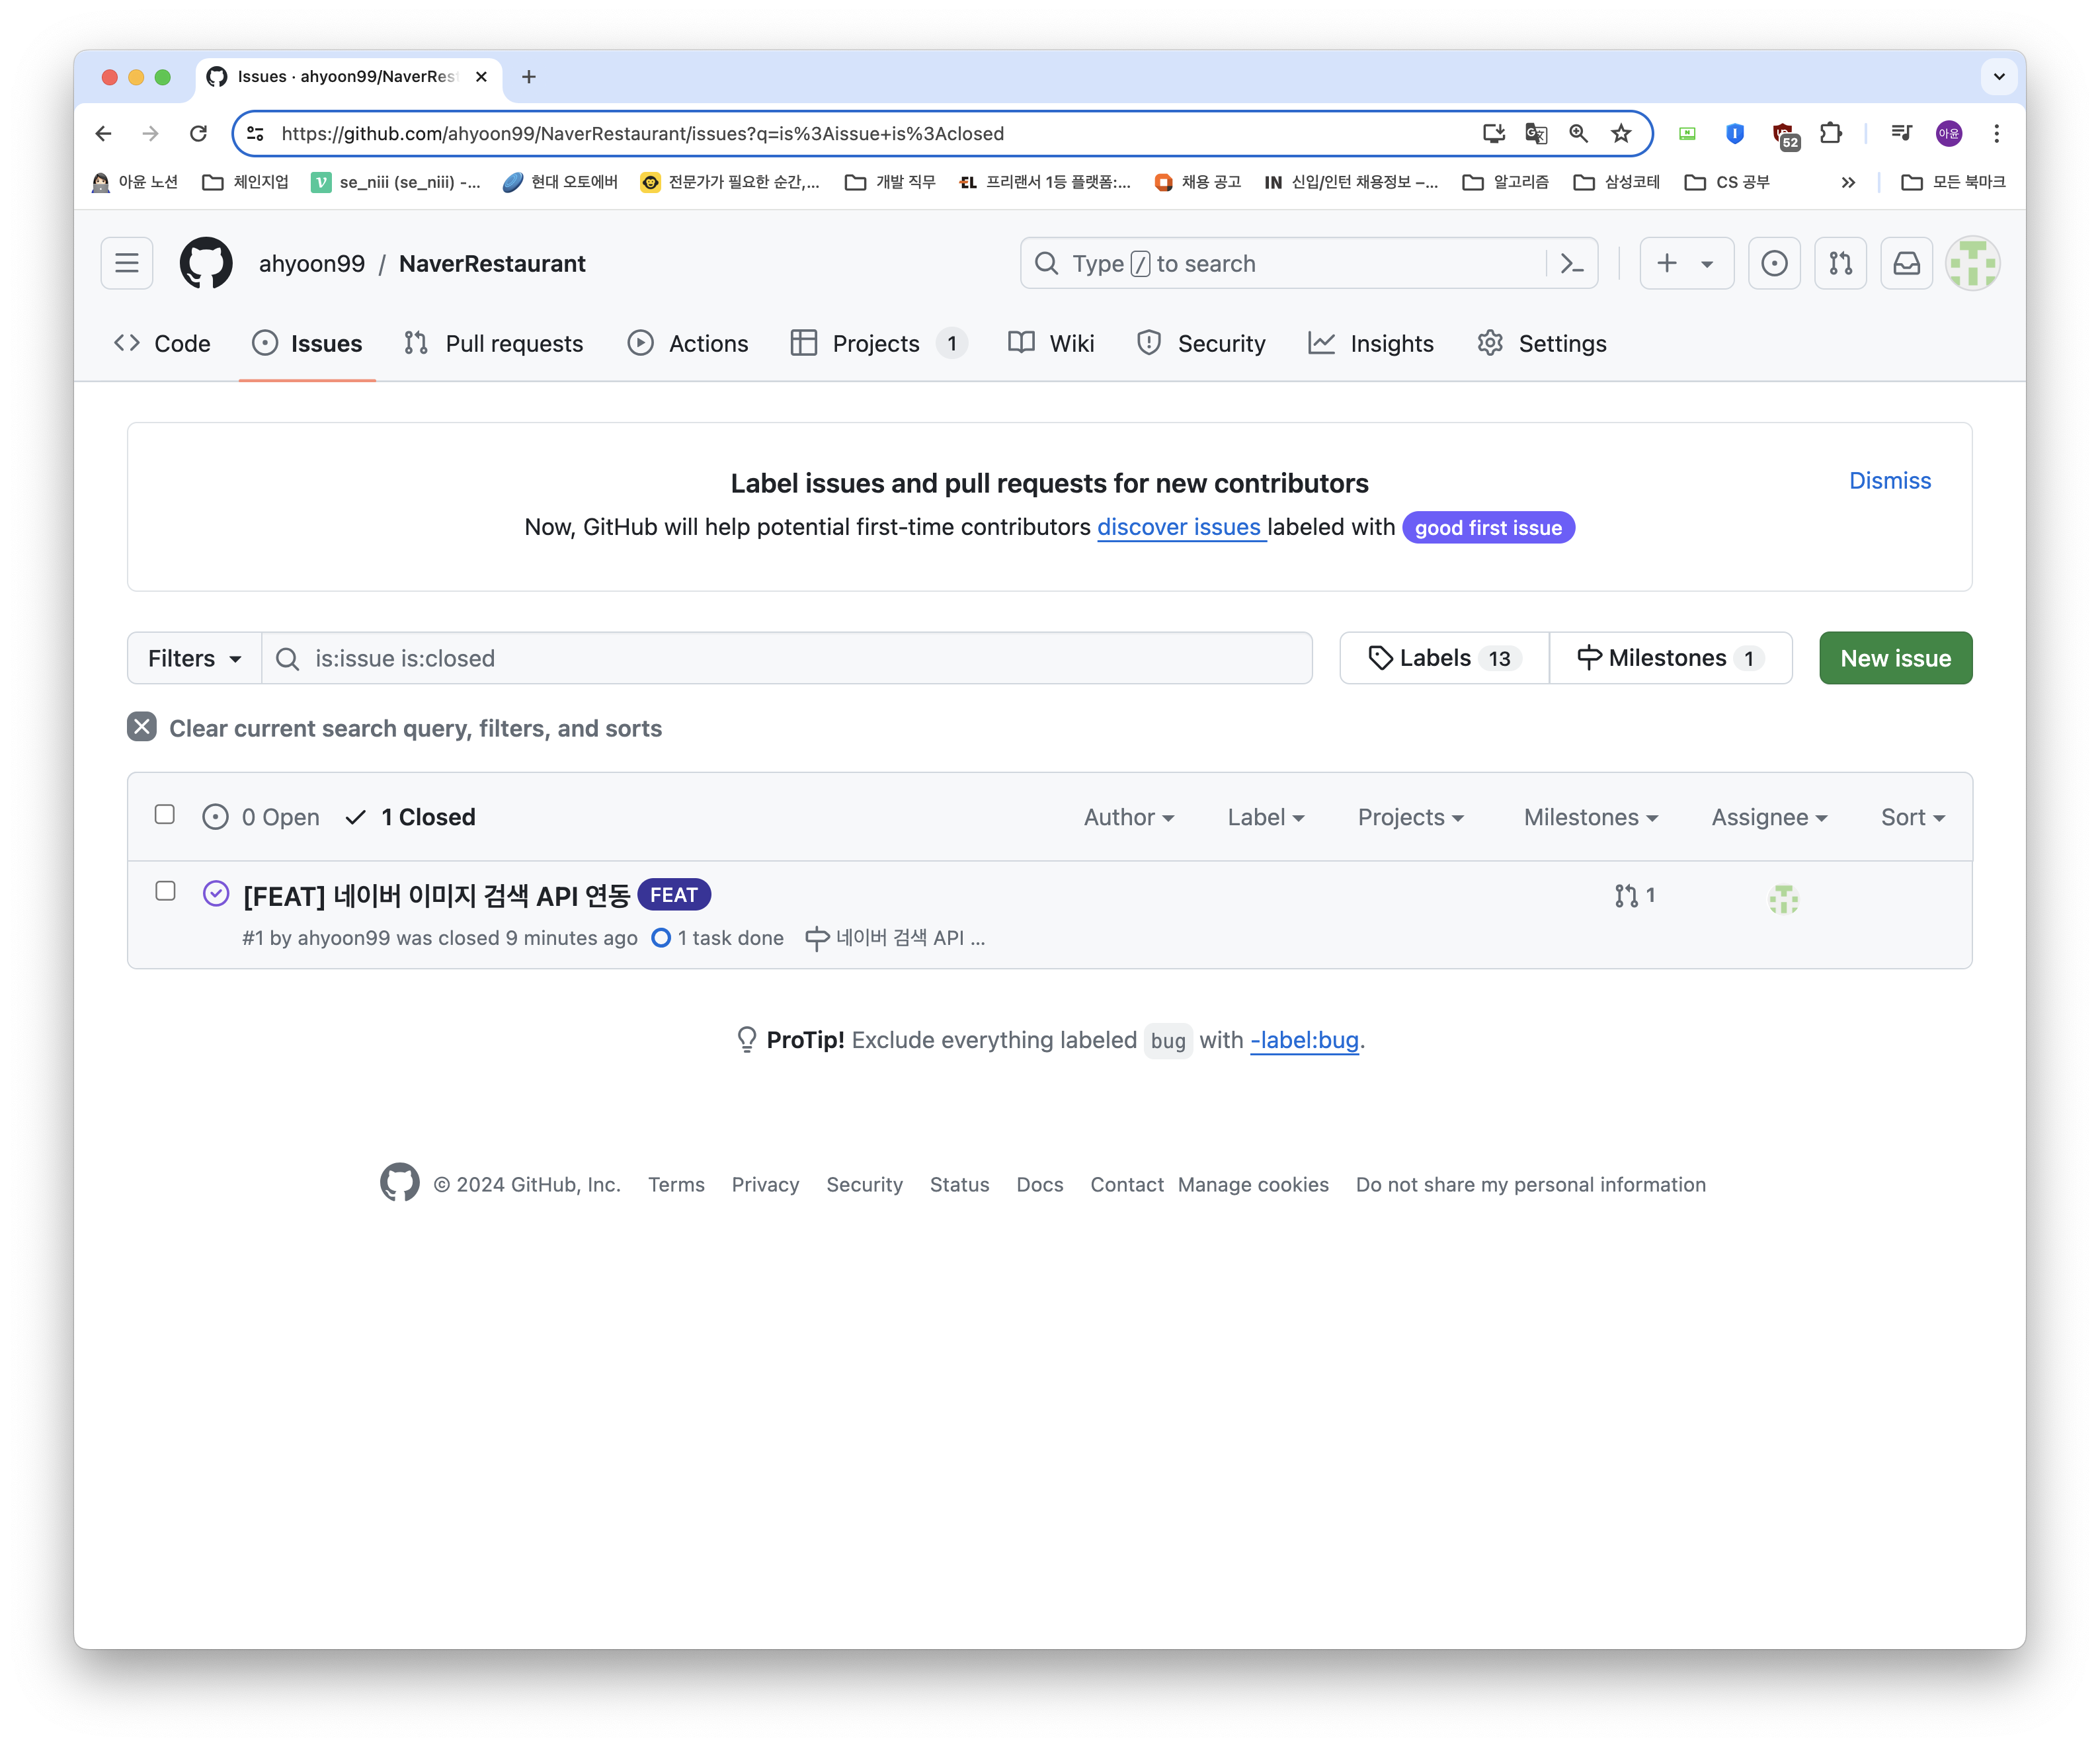This screenshot has width=2100, height=1747.
Task: Clear current search query with X icon
Action: pos(142,727)
